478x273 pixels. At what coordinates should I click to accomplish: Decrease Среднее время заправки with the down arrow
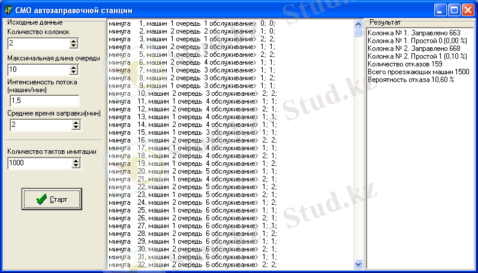click(76, 127)
